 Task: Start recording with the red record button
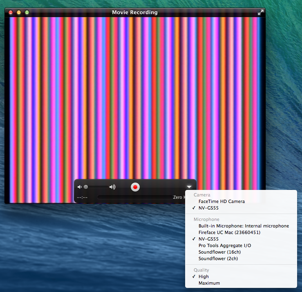[135, 187]
